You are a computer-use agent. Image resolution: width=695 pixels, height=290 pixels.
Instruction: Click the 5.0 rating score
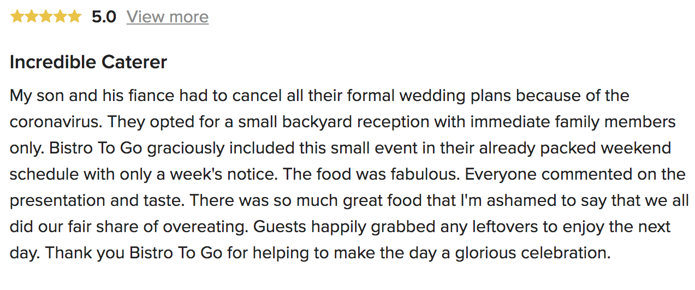tap(104, 17)
